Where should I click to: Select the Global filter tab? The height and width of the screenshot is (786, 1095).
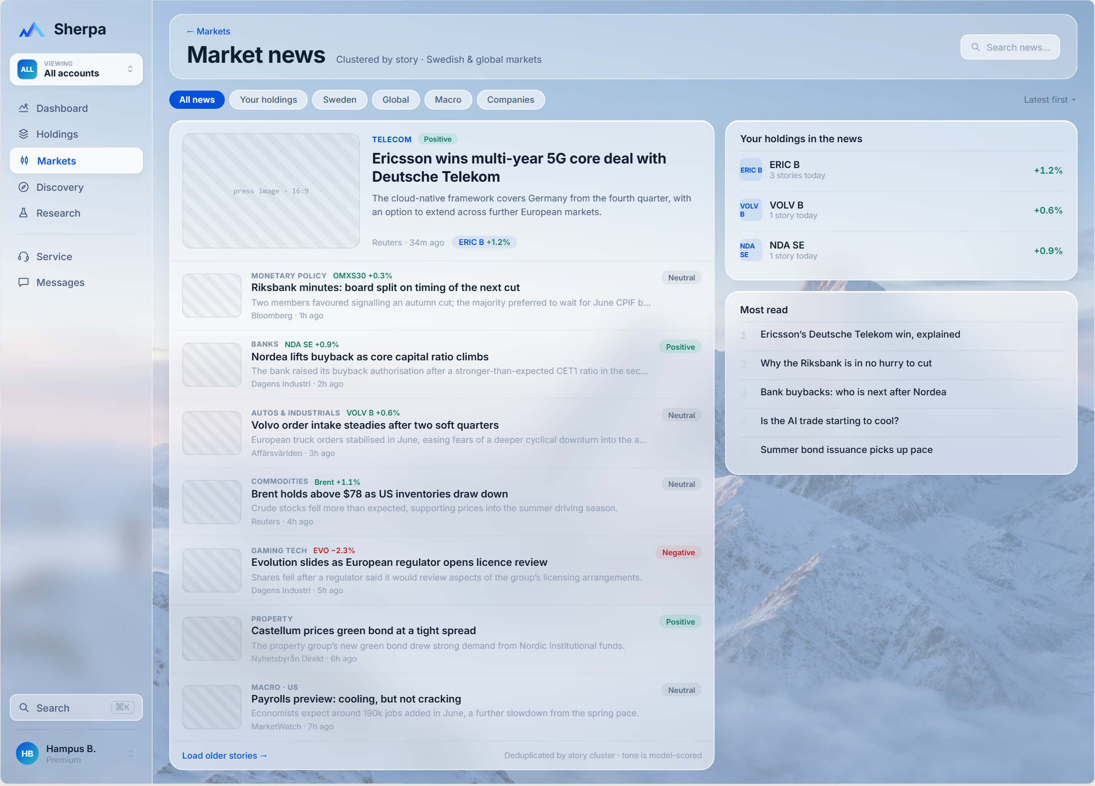point(396,100)
